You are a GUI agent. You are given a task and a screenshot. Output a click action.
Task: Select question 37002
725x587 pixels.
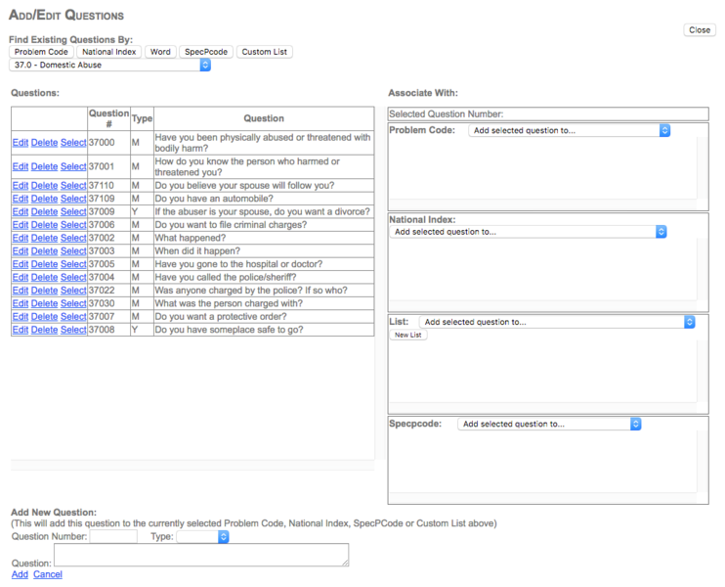pyautogui.click(x=73, y=238)
